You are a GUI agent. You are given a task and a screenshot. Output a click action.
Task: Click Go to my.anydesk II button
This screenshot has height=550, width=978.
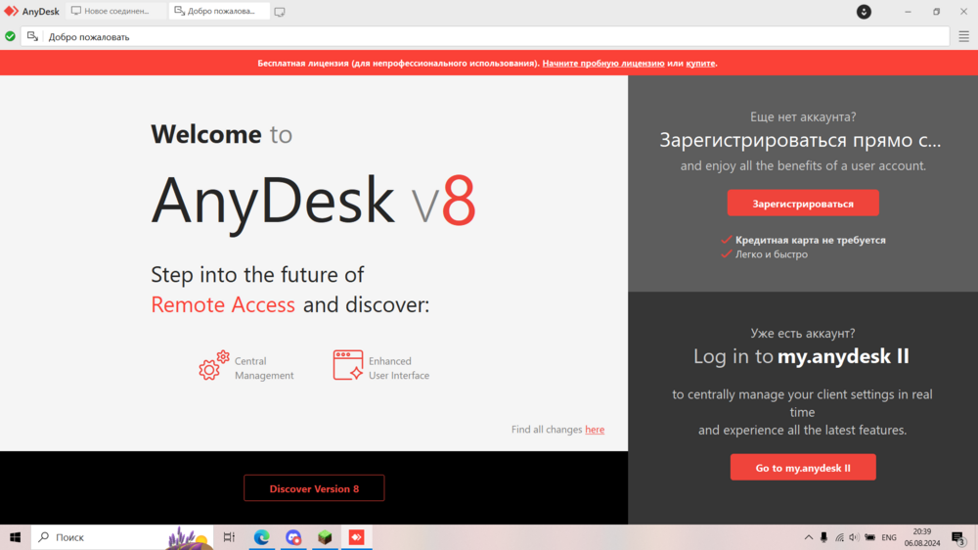(x=803, y=468)
